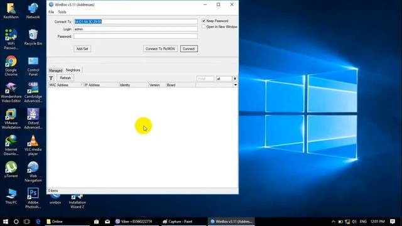
Task: Click the Login field
Action: pyautogui.click(x=136, y=29)
